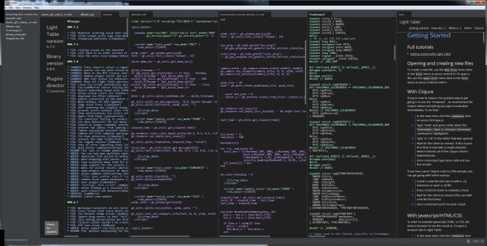Click the vertical scrollbar in the FreeImage.h editor

pyautogui.click(x=395, y=53)
